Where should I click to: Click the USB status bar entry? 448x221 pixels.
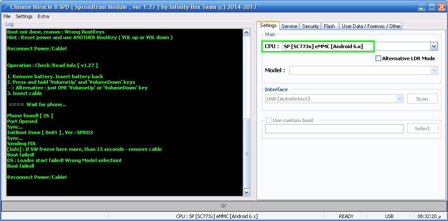point(389,216)
